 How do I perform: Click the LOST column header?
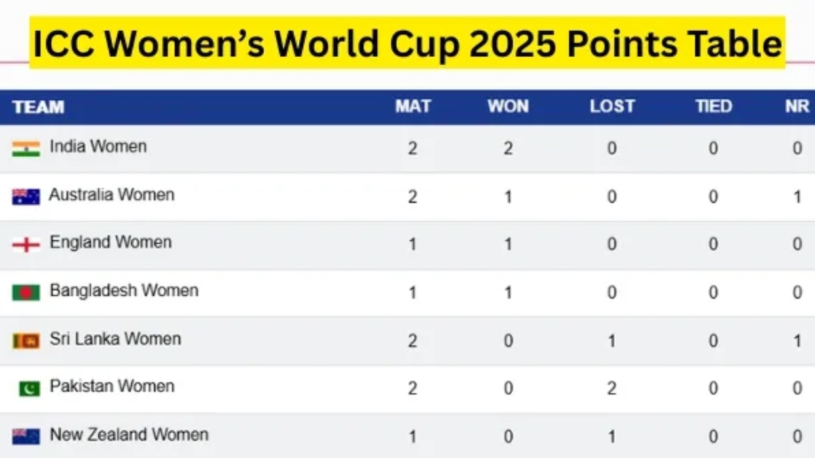(612, 107)
